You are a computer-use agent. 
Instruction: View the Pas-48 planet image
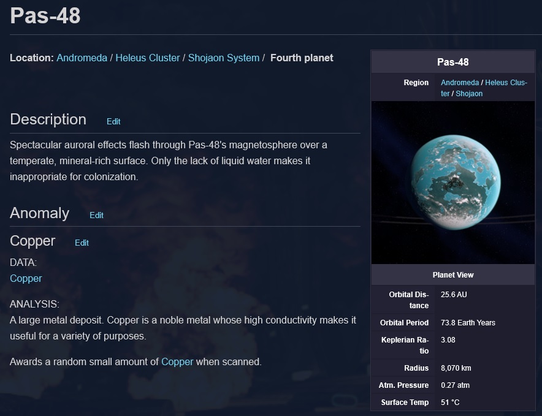(x=453, y=183)
